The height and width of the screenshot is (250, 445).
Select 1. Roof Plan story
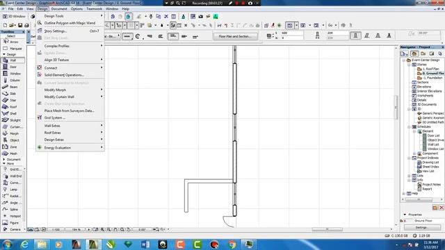pyautogui.click(x=428, y=69)
